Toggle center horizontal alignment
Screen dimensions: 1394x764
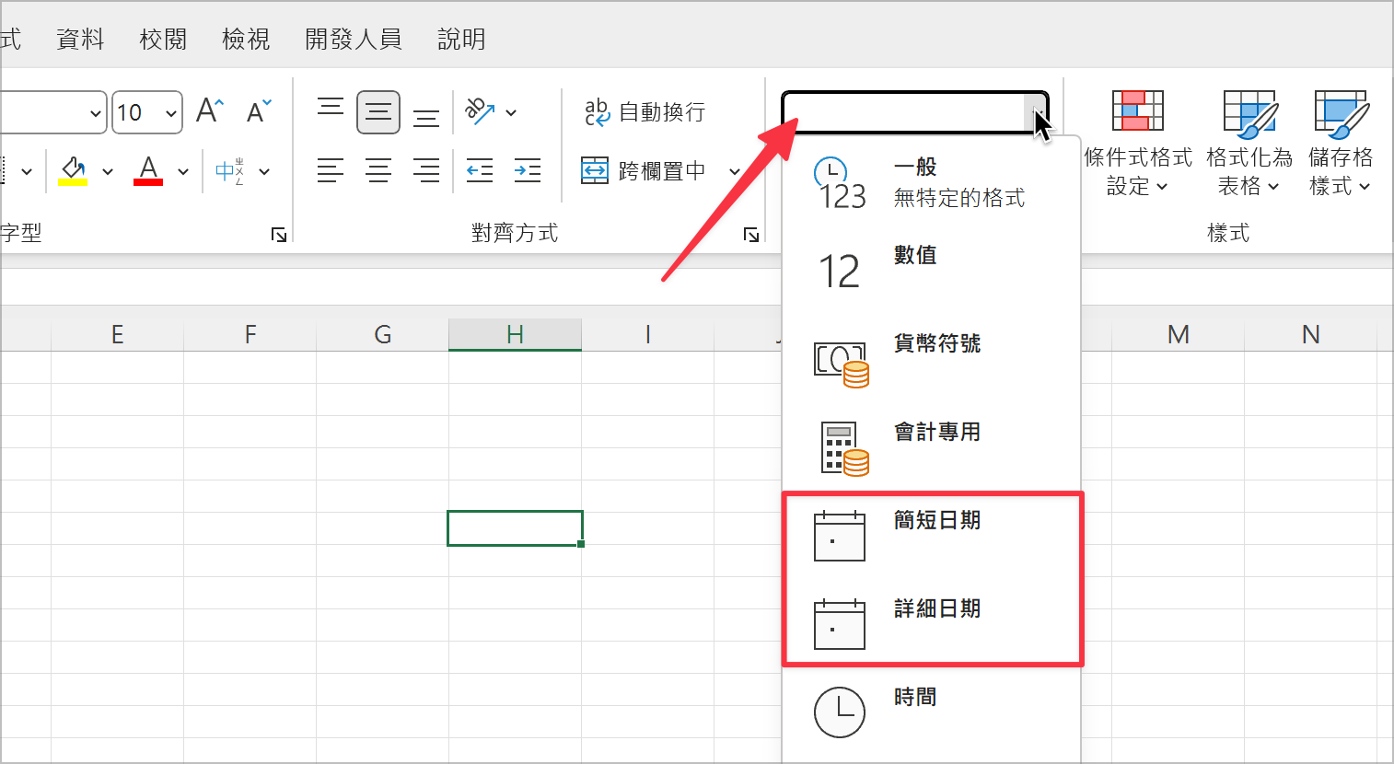(x=378, y=170)
